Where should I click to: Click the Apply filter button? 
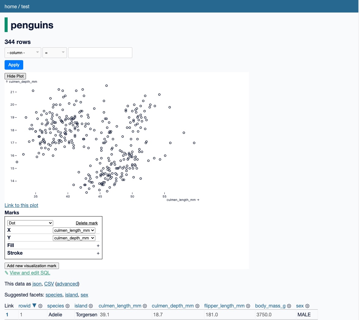coord(14,65)
